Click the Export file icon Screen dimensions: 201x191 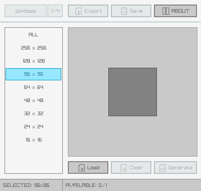[78, 11]
